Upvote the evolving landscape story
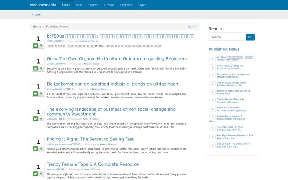The image size is (288, 180). click(36, 119)
